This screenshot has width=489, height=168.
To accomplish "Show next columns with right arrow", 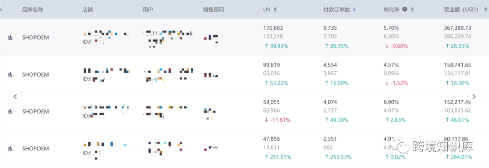I will (x=474, y=97).
